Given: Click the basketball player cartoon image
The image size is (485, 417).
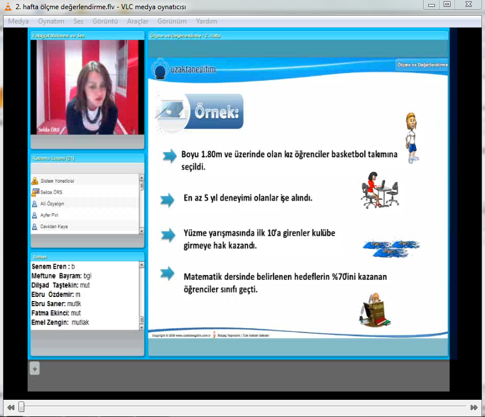Looking at the screenshot, I should point(411,137).
